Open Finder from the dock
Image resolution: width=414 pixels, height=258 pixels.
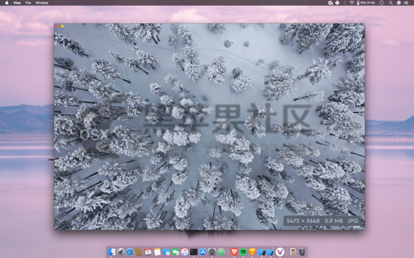[x=112, y=252]
